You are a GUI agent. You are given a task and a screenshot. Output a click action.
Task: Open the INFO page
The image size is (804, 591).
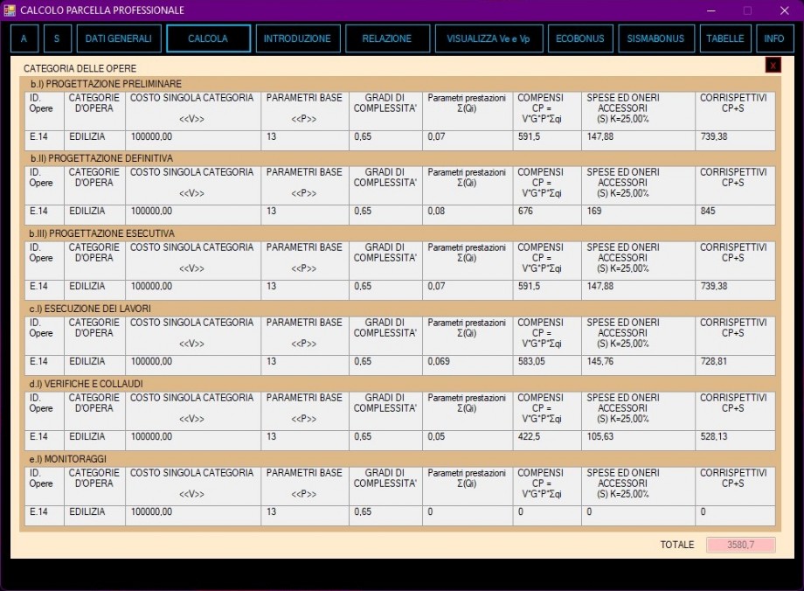click(x=774, y=38)
